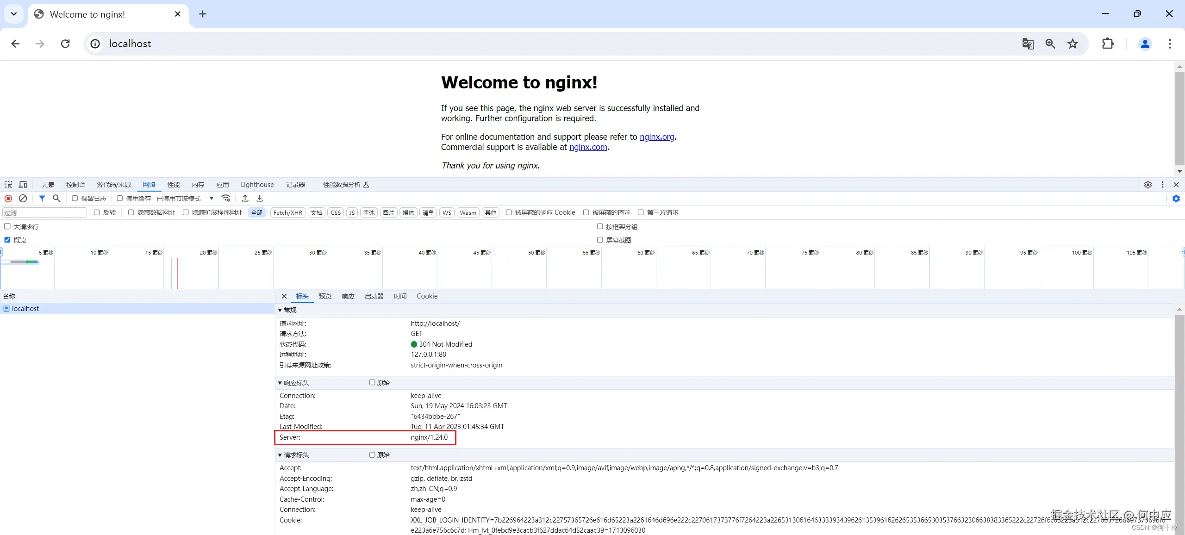The width and height of the screenshot is (1185, 535).
Task: Open the network conditions wifi icon
Action: point(226,199)
